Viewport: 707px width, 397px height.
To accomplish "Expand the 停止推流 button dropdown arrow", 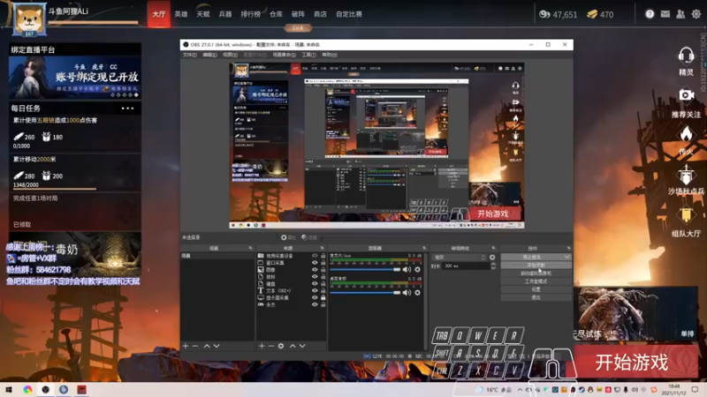I will [566, 257].
